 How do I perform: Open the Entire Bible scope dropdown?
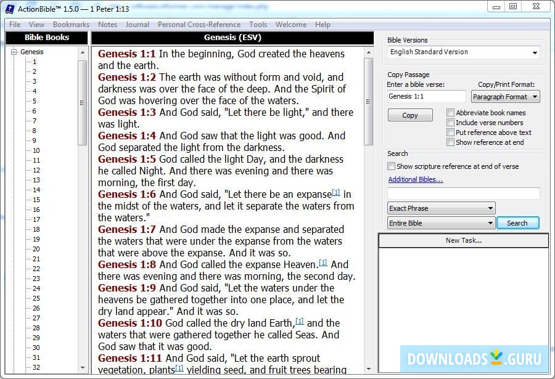pyautogui.click(x=441, y=223)
